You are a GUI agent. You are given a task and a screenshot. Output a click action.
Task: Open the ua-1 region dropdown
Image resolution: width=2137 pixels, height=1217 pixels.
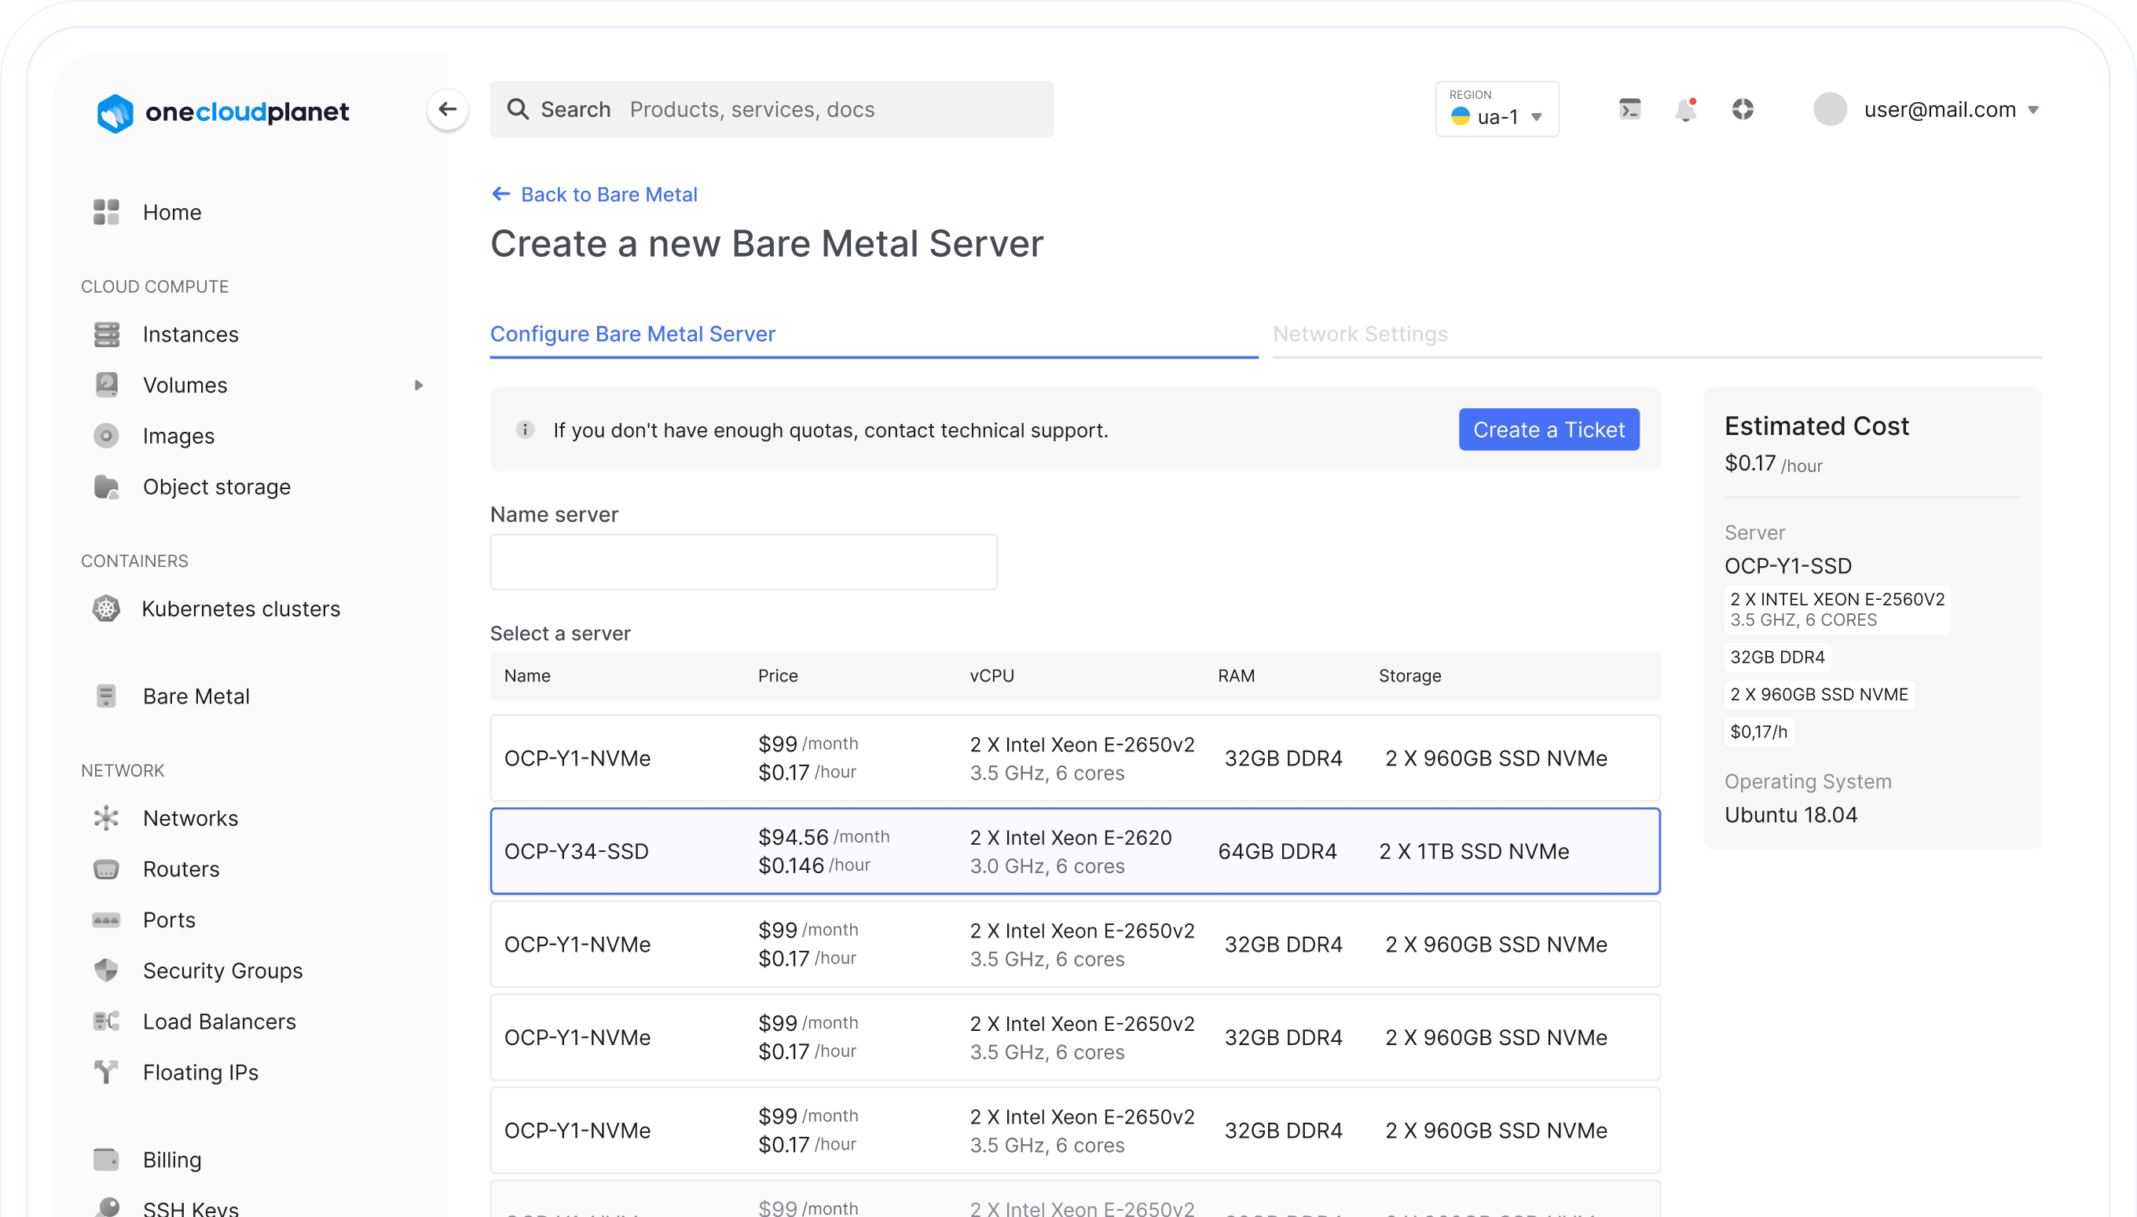(1497, 109)
